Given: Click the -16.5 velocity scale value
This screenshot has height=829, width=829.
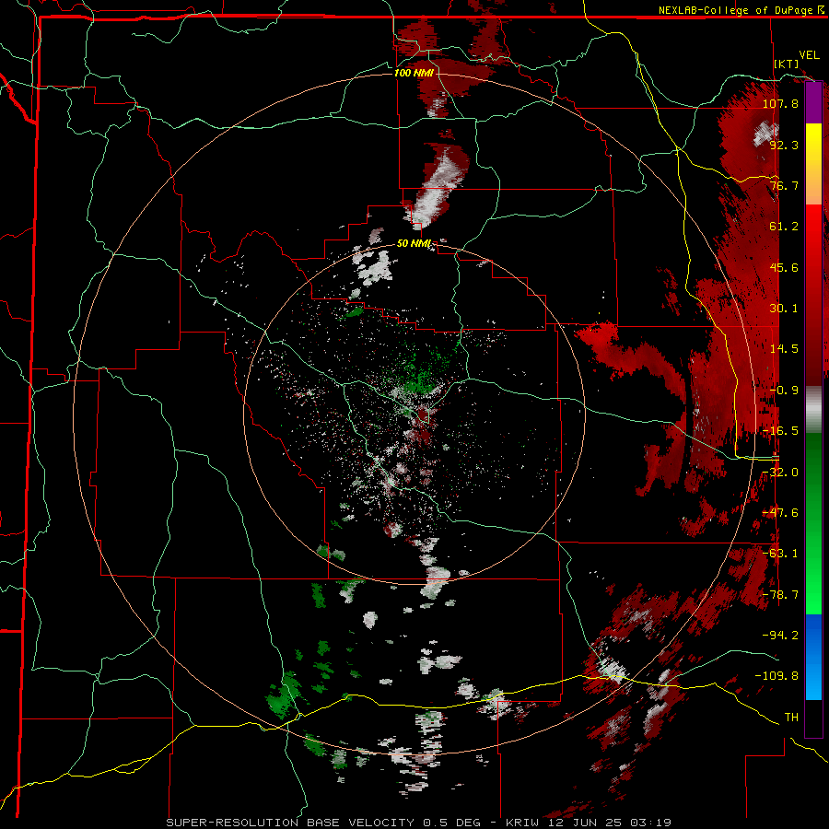Looking at the screenshot, I should pyautogui.click(x=780, y=431).
